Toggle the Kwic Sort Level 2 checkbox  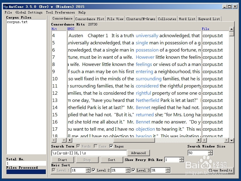94,170
